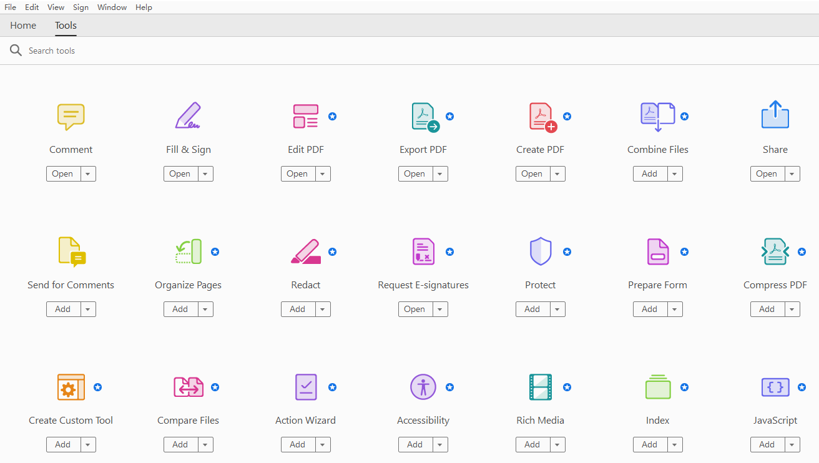
Task: Click the Create PDF icon
Action: [542, 117]
